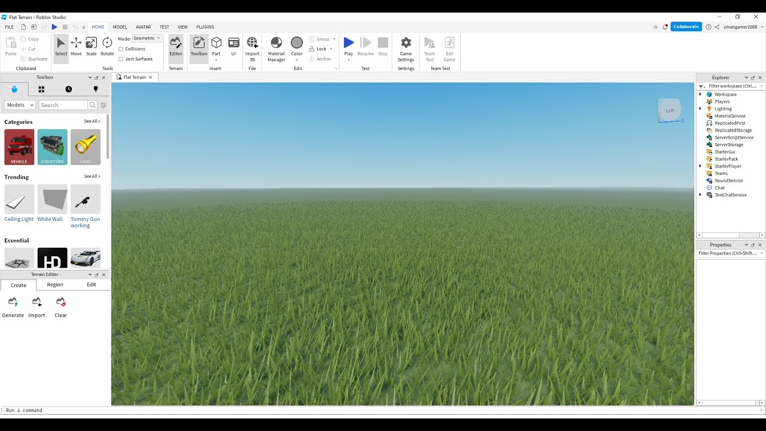The height and width of the screenshot is (431, 766).
Task: Enable the Join Surfaces checkbox
Action: (x=121, y=59)
